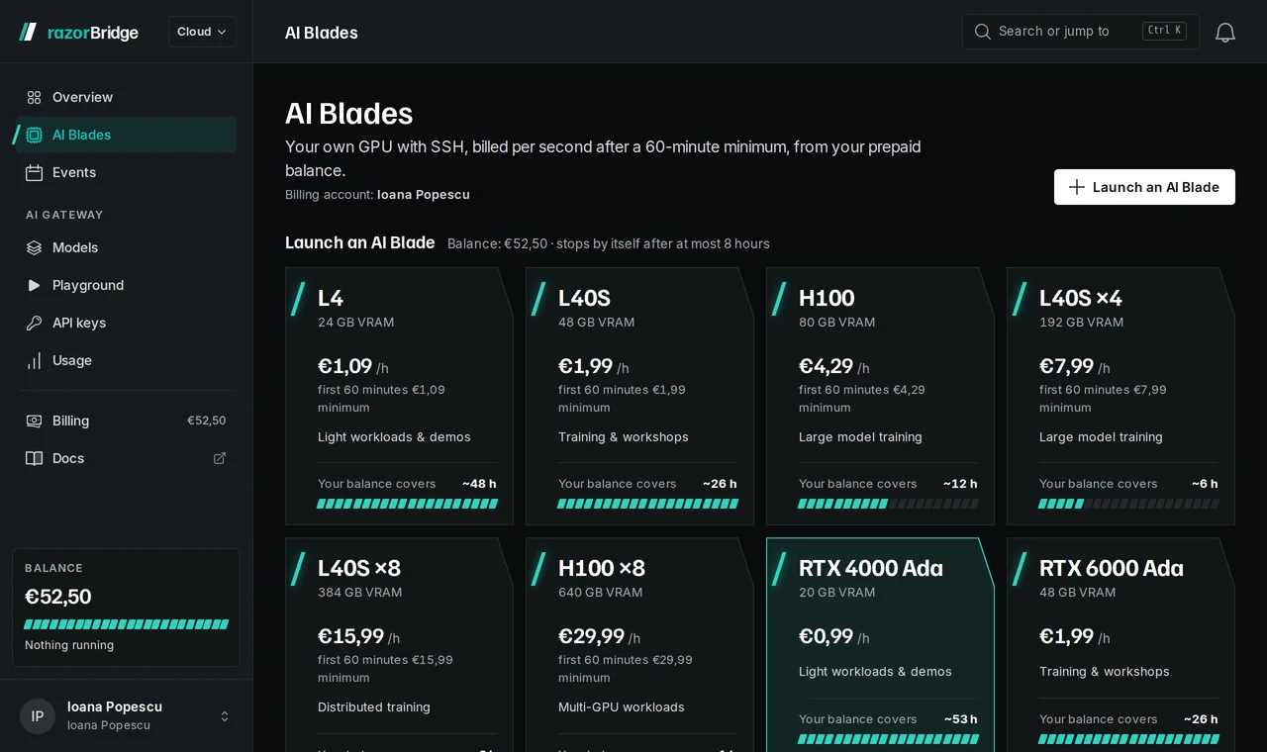Click the Multi-GPU workloads description
The height and width of the screenshot is (752, 1267).
(622, 707)
